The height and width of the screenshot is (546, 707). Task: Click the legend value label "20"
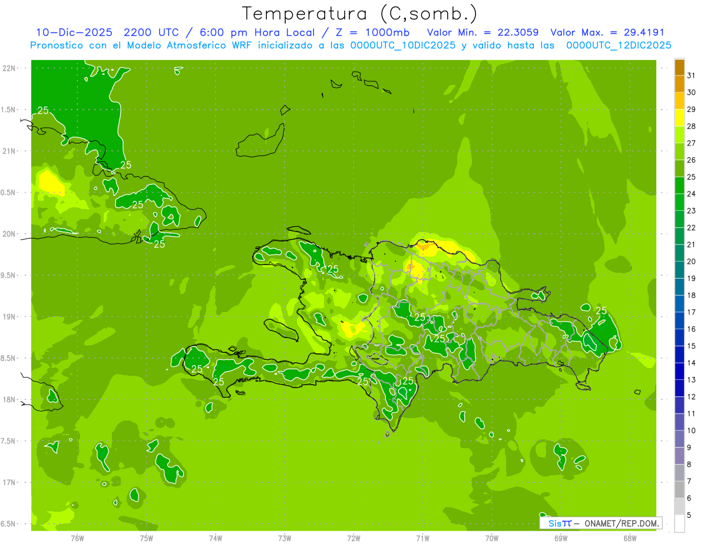point(692,262)
